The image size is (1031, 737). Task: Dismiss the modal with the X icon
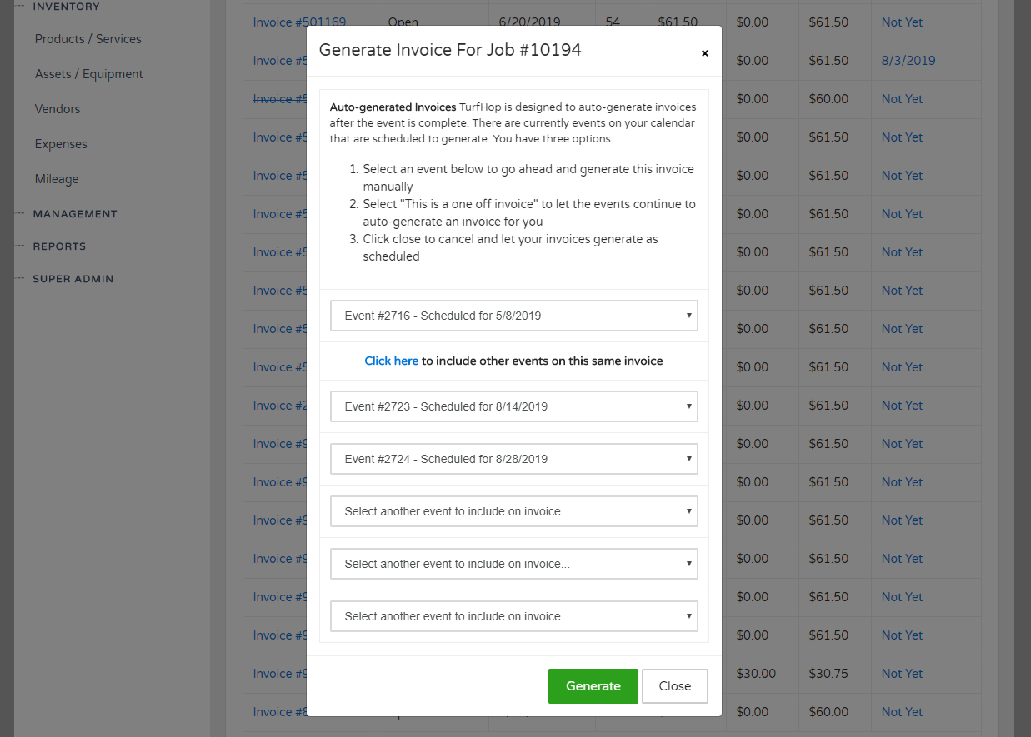pos(704,52)
